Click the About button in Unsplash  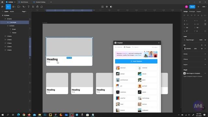click(155, 47)
